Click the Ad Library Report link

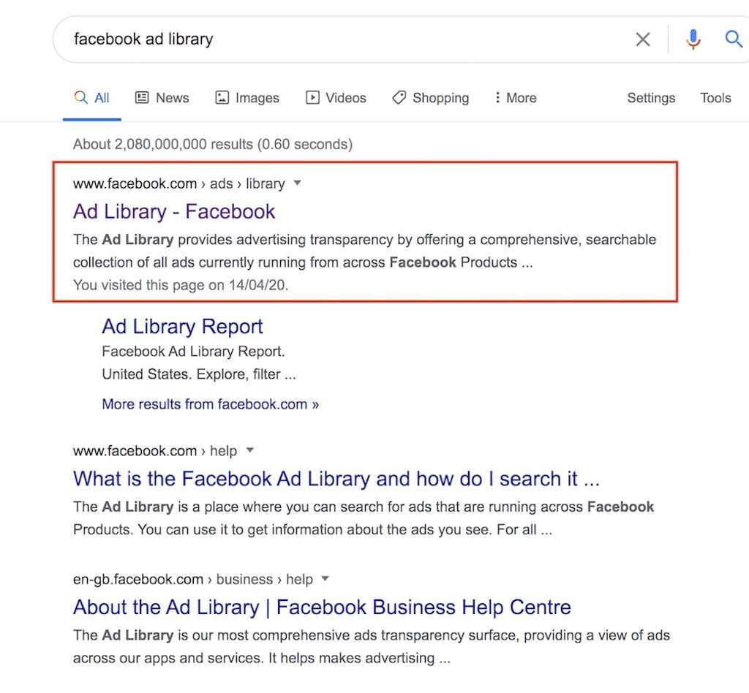click(181, 326)
